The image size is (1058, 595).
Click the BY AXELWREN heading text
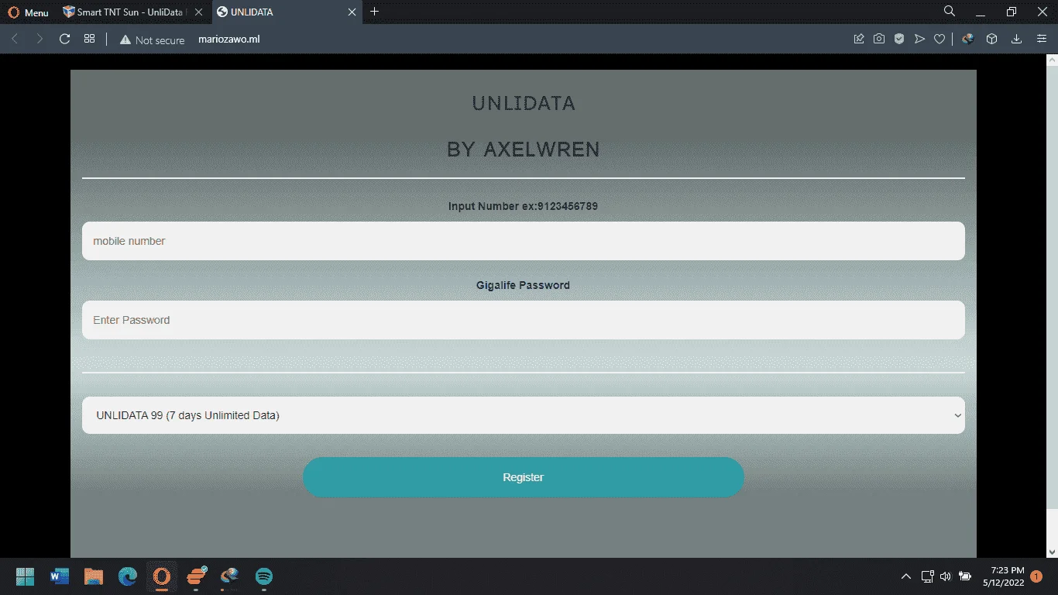[x=524, y=150]
